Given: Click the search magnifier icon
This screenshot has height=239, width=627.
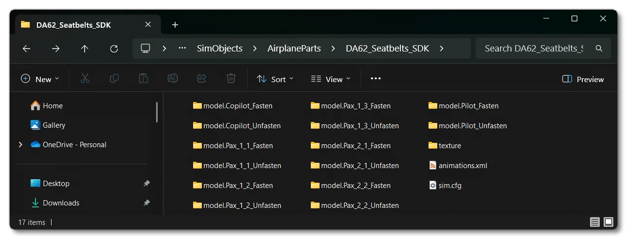Looking at the screenshot, I should (599, 49).
